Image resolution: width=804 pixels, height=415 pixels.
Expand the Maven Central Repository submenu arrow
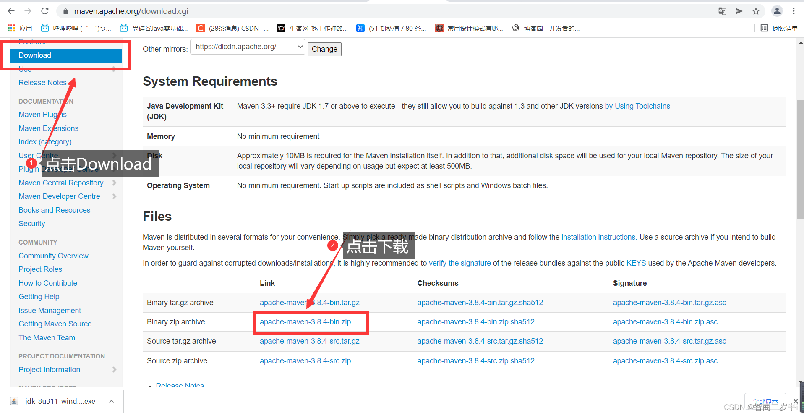114,183
